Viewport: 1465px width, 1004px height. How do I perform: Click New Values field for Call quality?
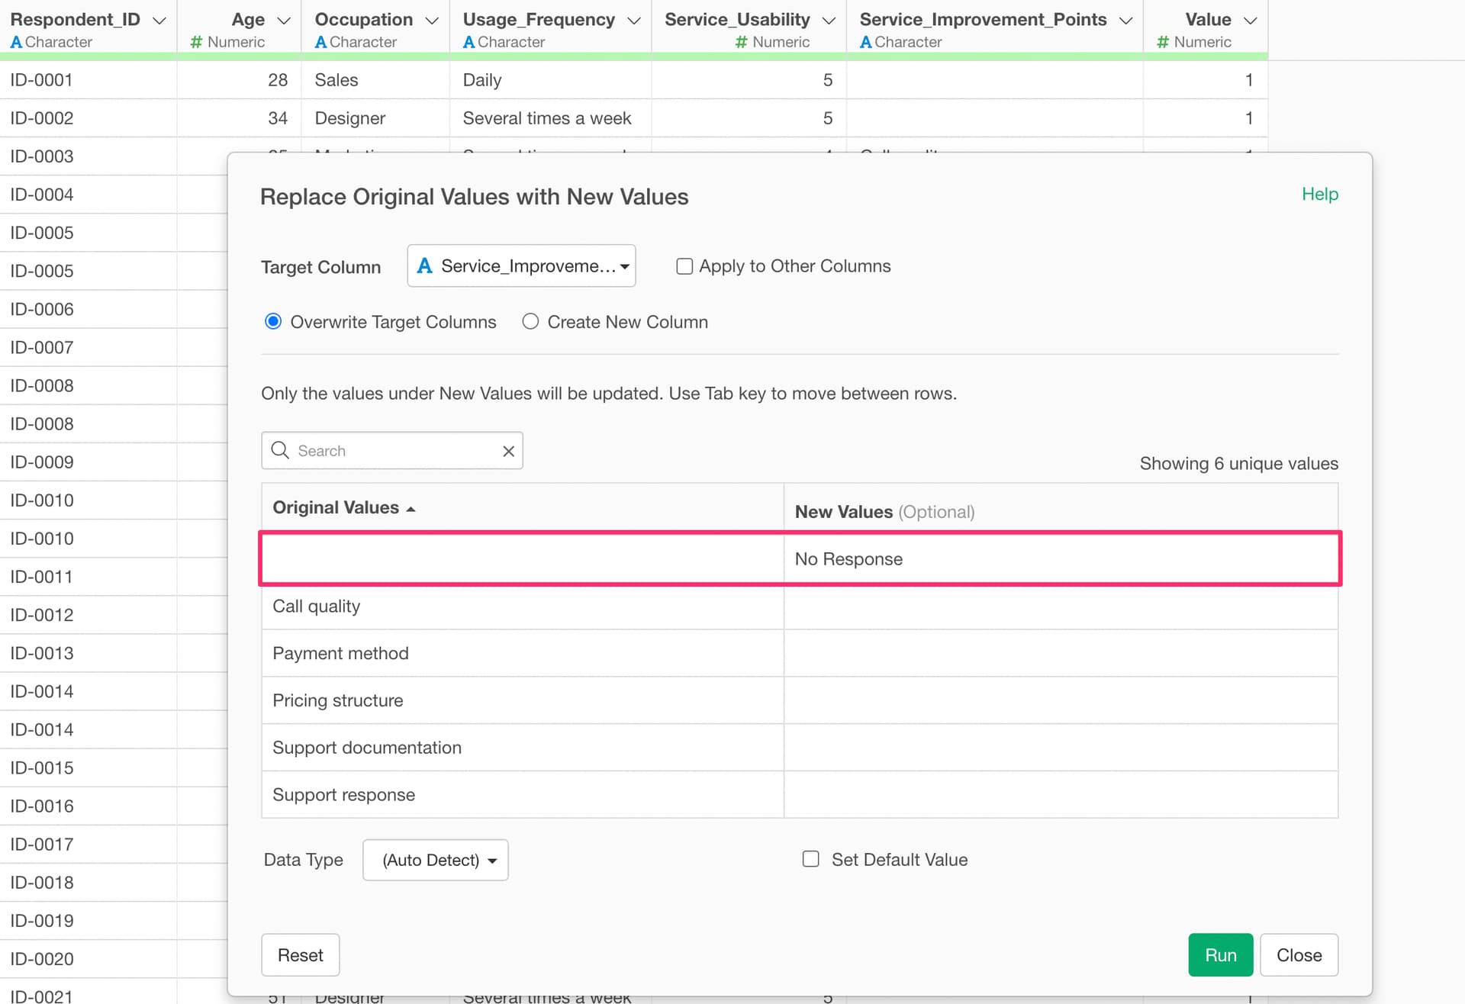point(1061,607)
